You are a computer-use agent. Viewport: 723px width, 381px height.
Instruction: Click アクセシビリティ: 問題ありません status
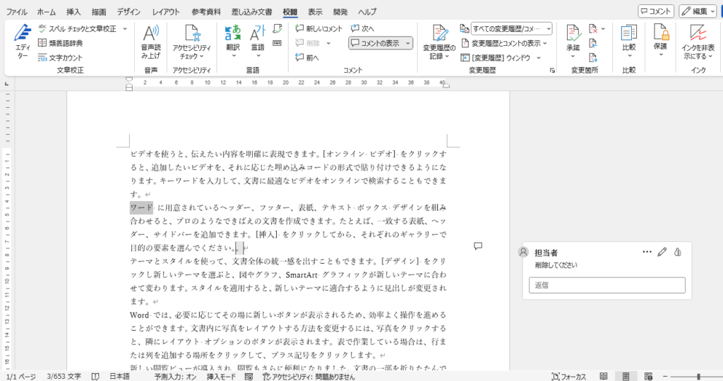click(x=309, y=376)
